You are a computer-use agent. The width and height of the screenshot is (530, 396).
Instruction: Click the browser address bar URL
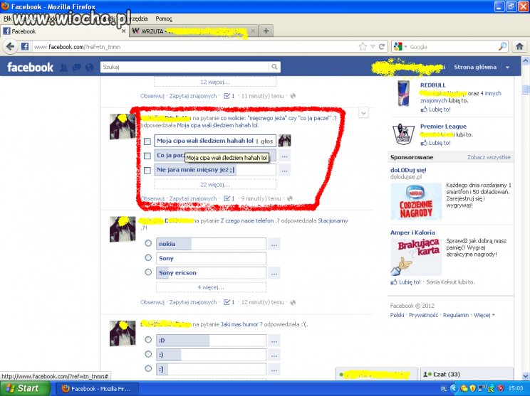[77, 47]
